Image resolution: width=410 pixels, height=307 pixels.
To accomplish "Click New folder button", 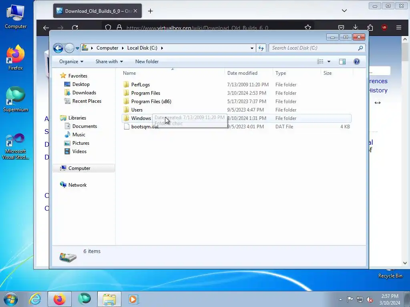I will coord(147,62).
